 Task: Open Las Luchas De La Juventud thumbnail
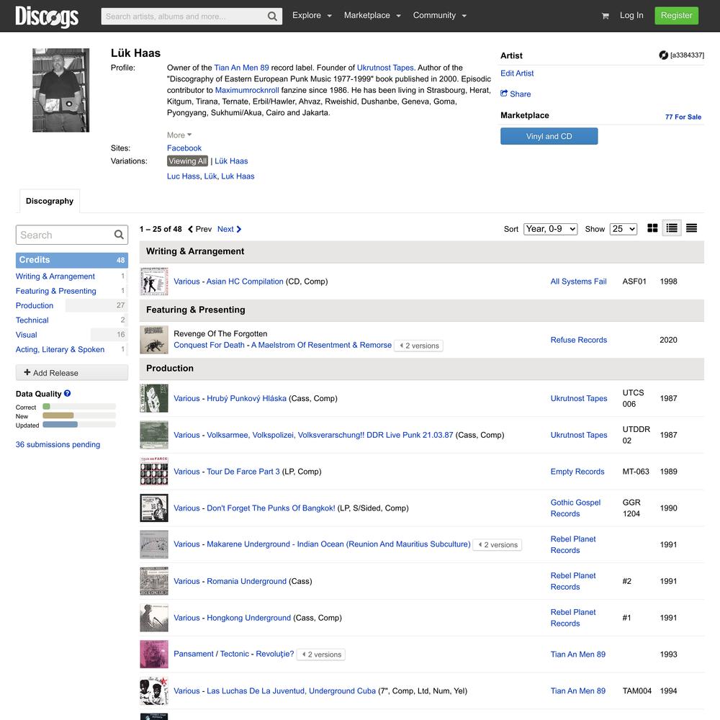click(154, 690)
